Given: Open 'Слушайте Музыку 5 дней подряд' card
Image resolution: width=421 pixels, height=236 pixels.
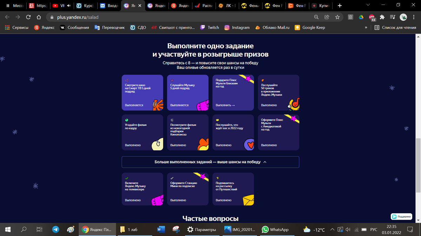Looking at the screenshot, I should [x=188, y=93].
